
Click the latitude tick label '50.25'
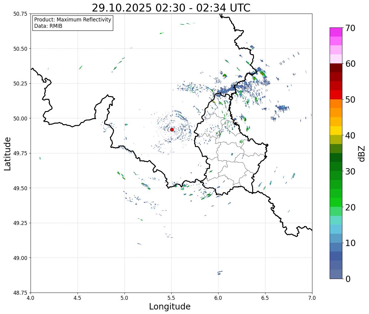tap(20, 84)
